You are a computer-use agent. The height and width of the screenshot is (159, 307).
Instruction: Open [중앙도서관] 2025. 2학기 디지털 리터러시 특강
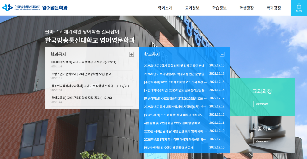tap(175, 82)
